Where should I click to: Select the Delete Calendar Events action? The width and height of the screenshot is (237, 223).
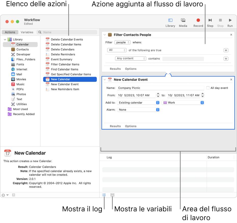tap(64, 40)
